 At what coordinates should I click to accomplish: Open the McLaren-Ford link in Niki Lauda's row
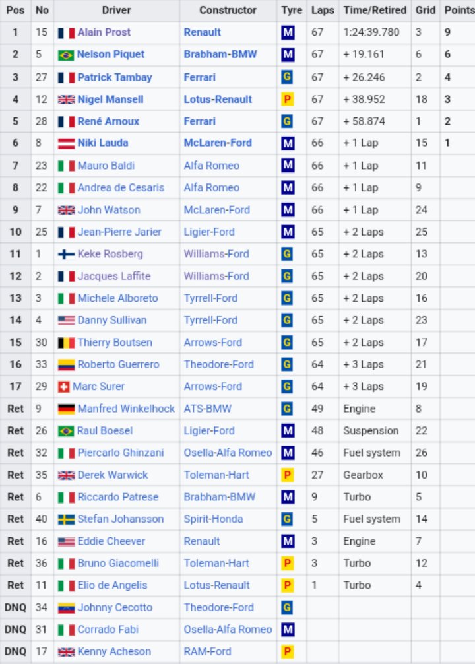(x=218, y=143)
